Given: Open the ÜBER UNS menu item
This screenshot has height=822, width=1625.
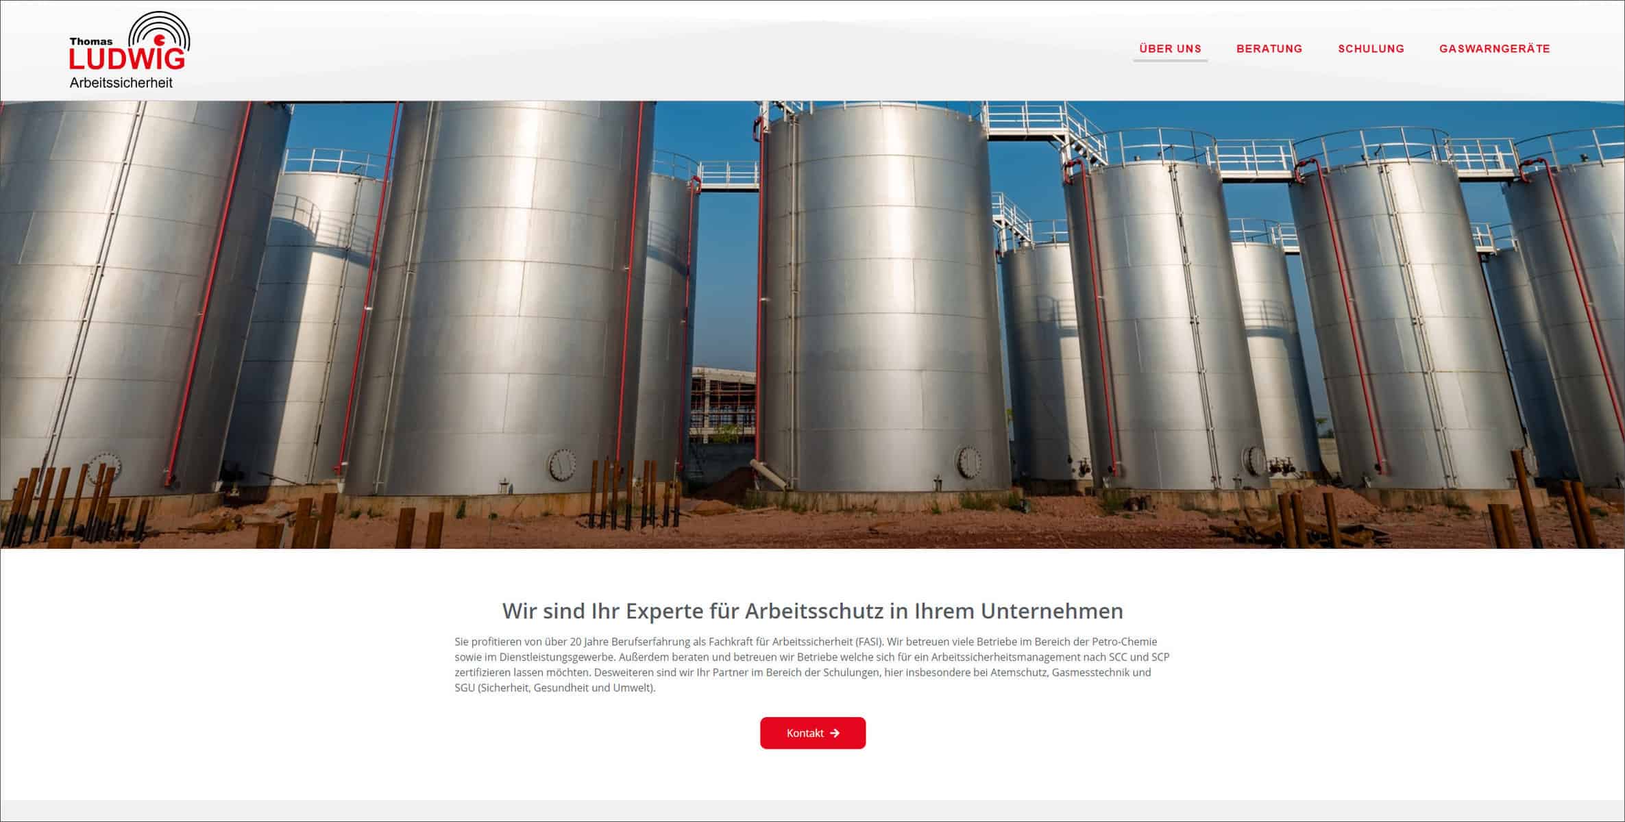Looking at the screenshot, I should point(1170,49).
